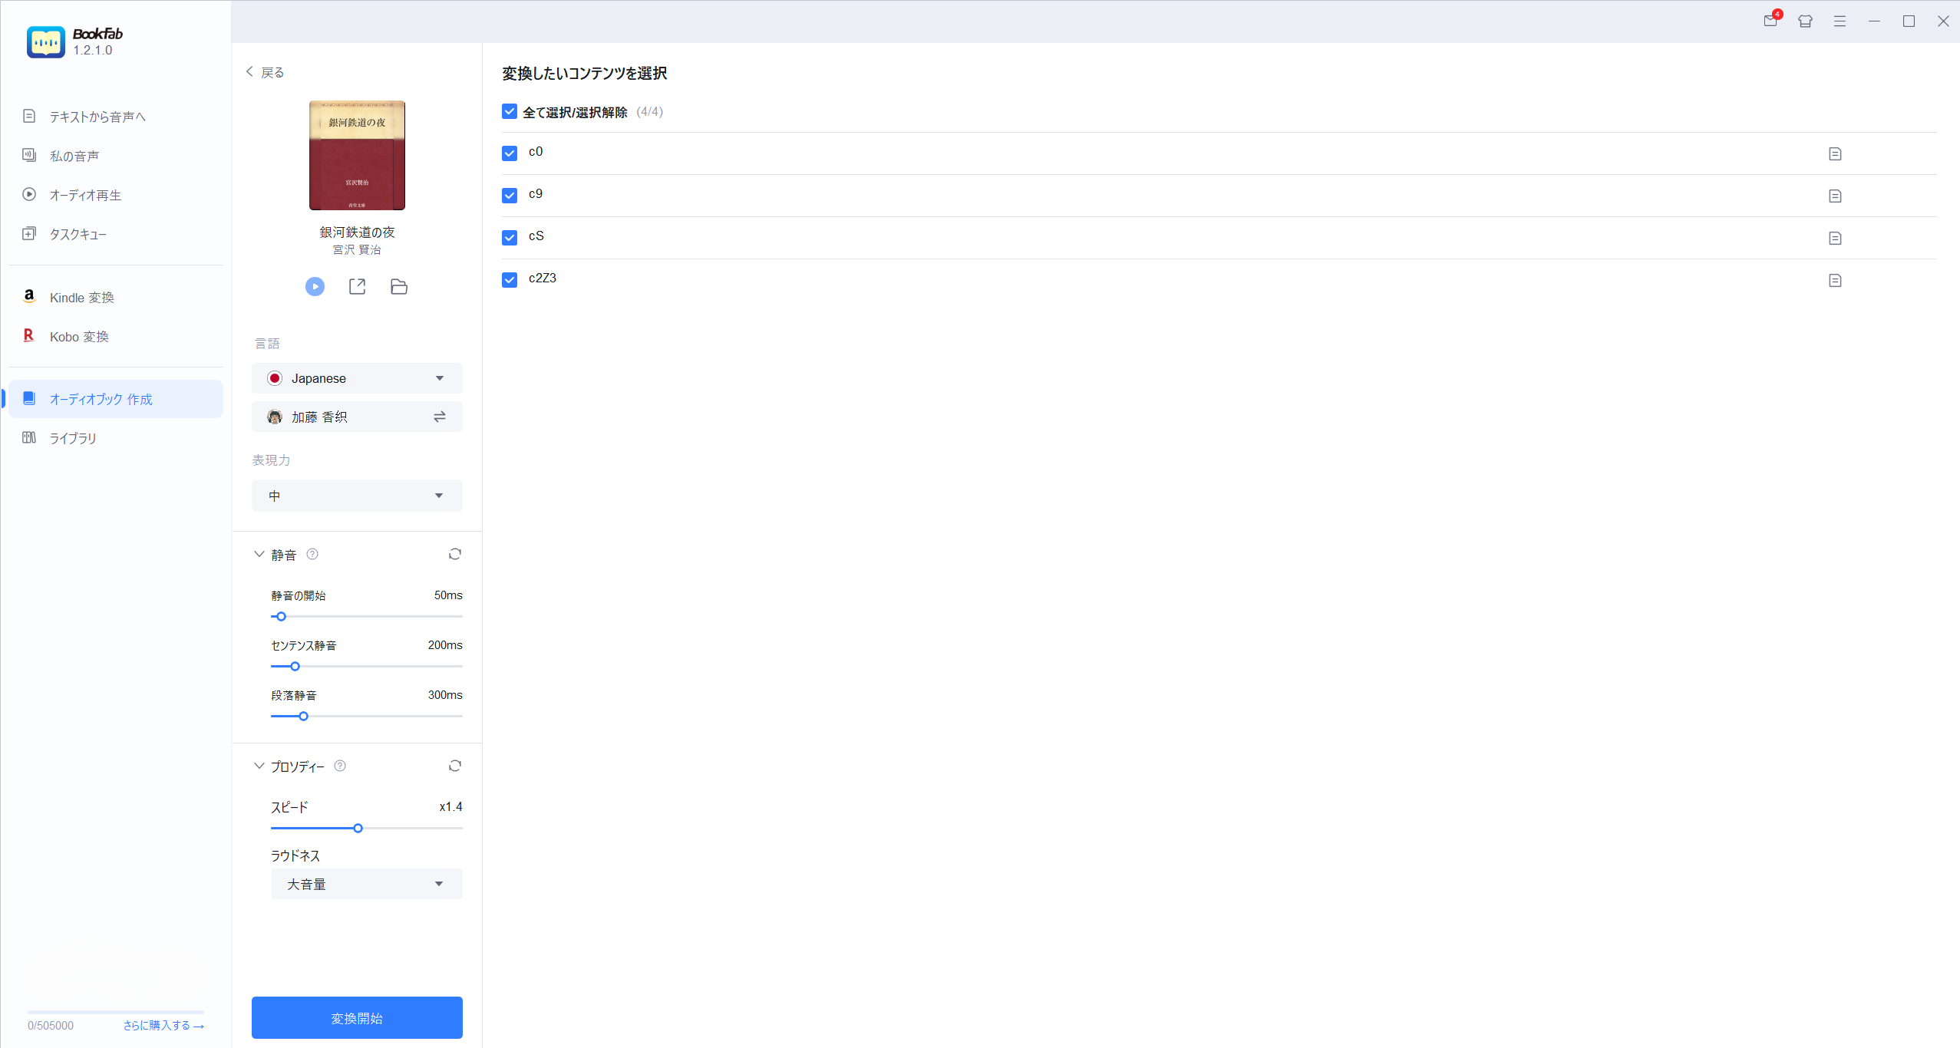The width and height of the screenshot is (1960, 1048).
Task: Show help tooltip for 静音
Action: (x=312, y=554)
